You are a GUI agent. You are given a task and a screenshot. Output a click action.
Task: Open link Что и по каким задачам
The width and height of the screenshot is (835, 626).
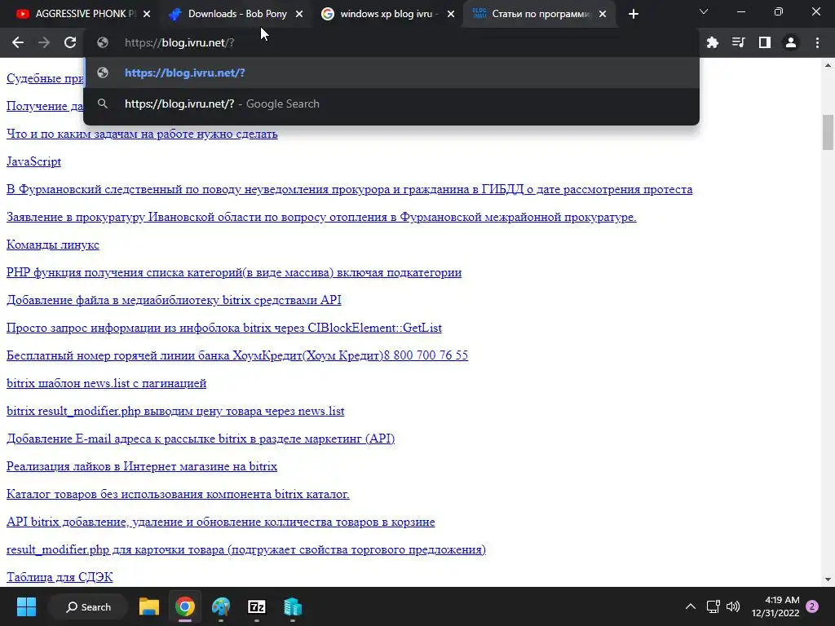[142, 134]
